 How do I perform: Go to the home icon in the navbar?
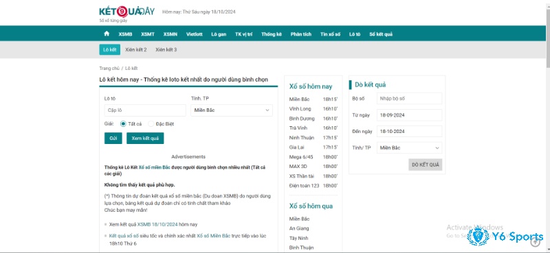pyautogui.click(x=107, y=34)
